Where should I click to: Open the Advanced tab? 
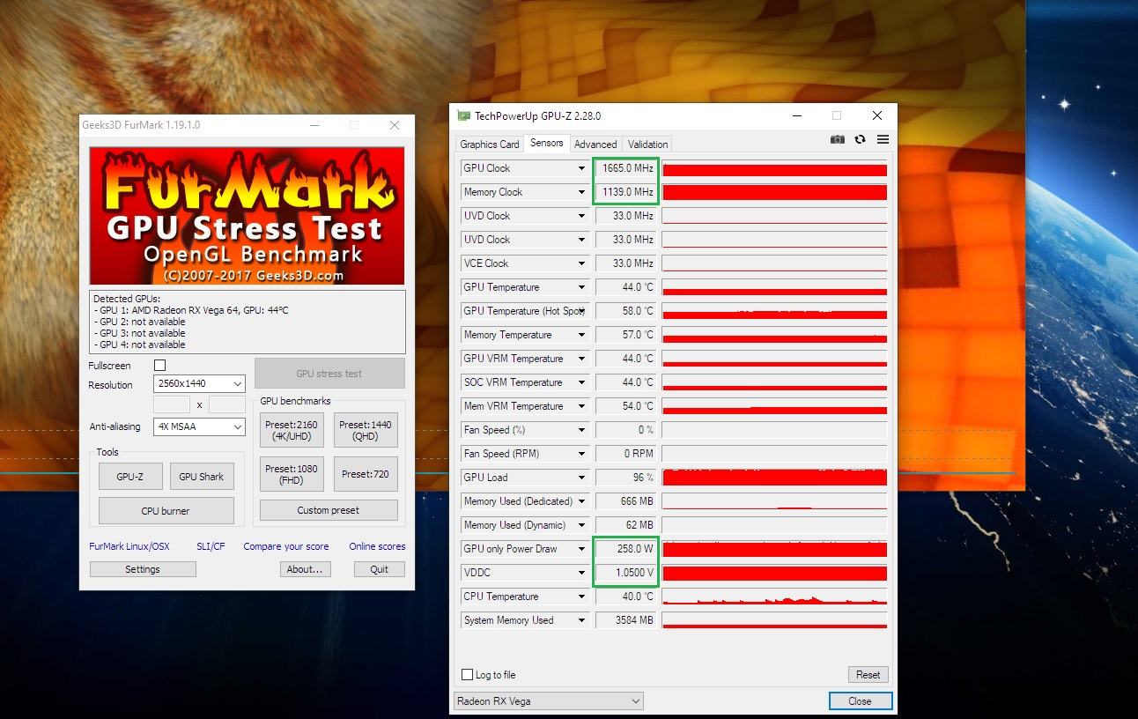[595, 145]
